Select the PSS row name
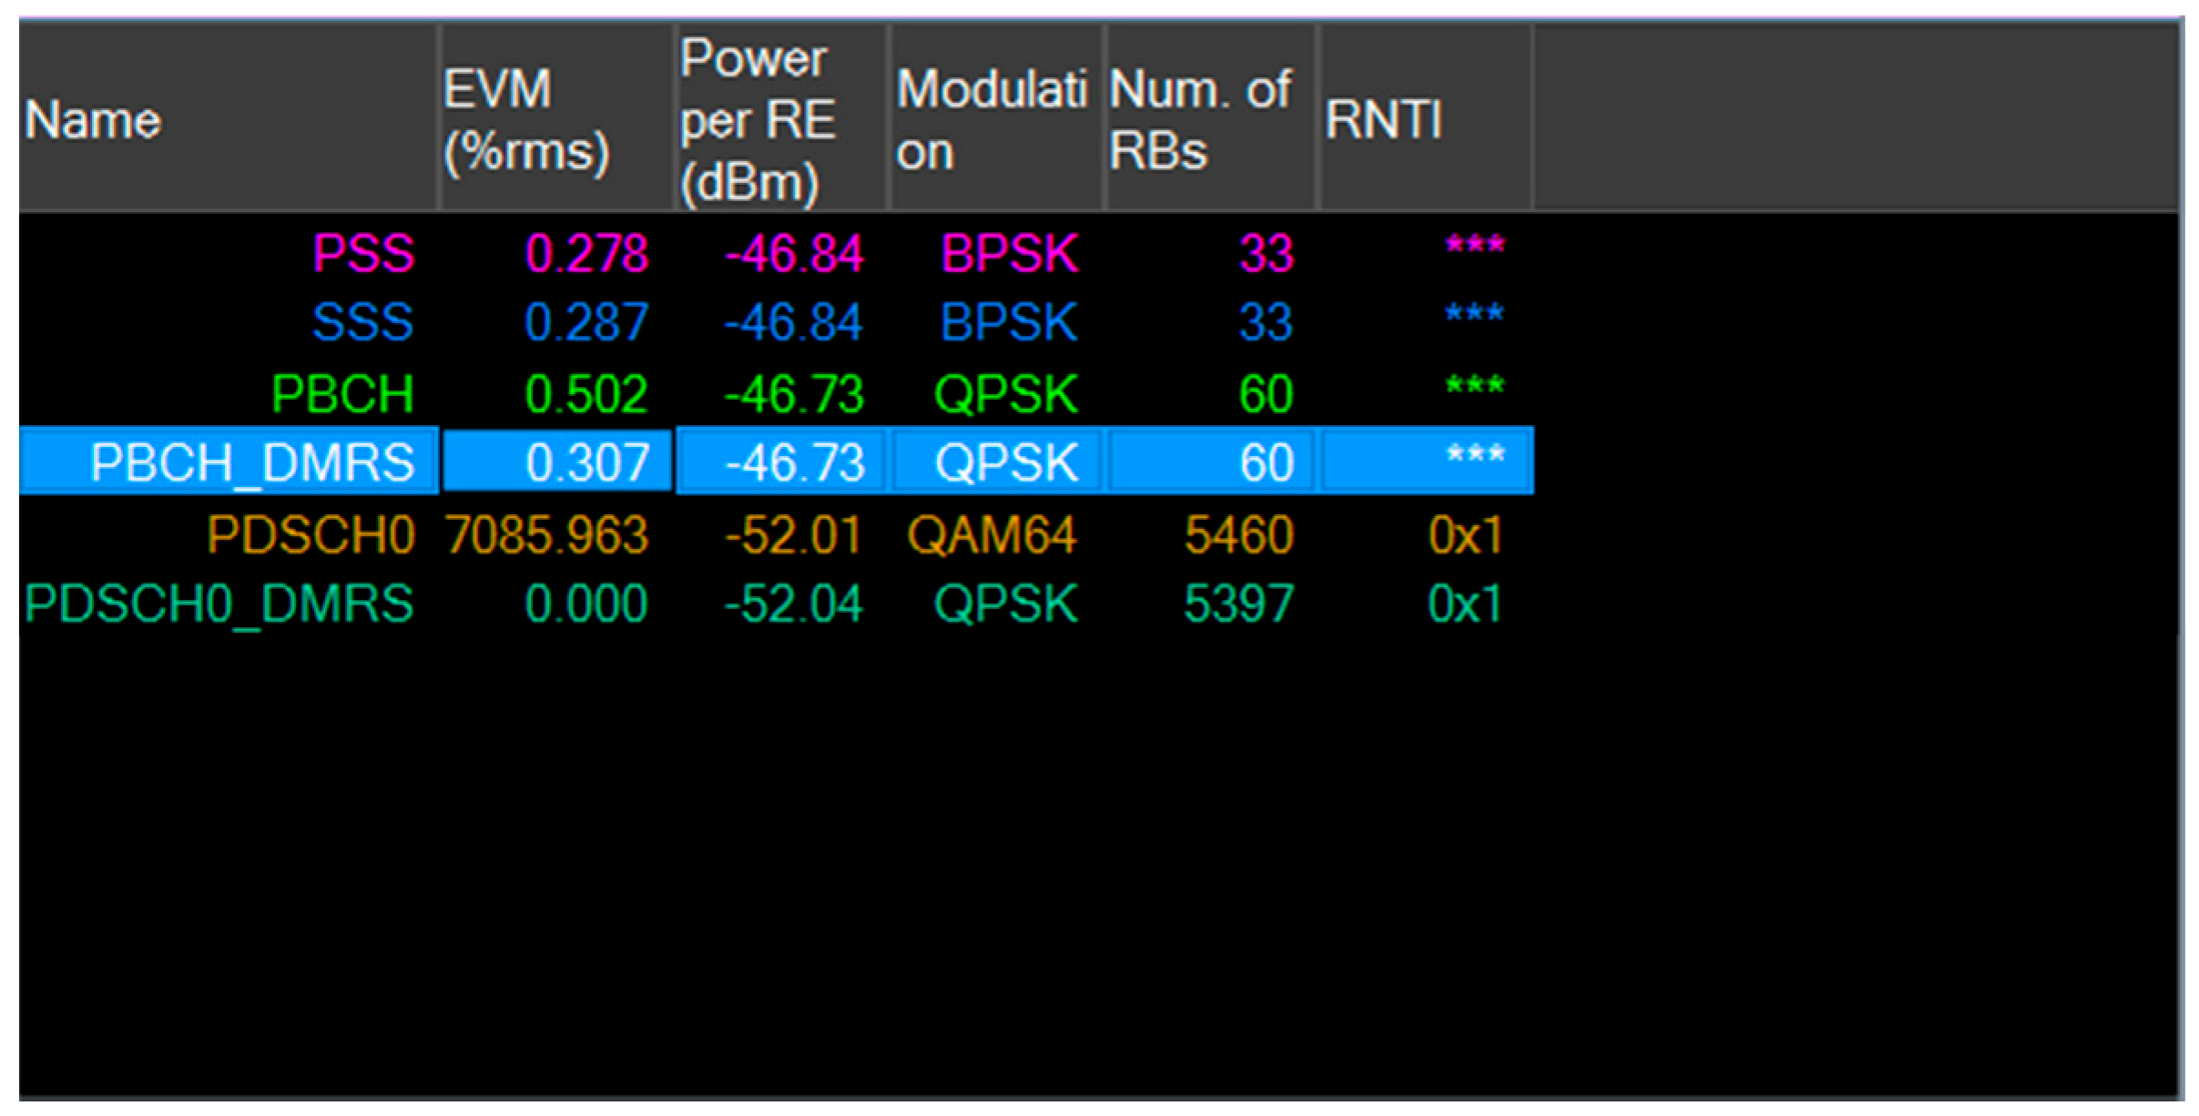The image size is (2199, 1116). pos(363,253)
